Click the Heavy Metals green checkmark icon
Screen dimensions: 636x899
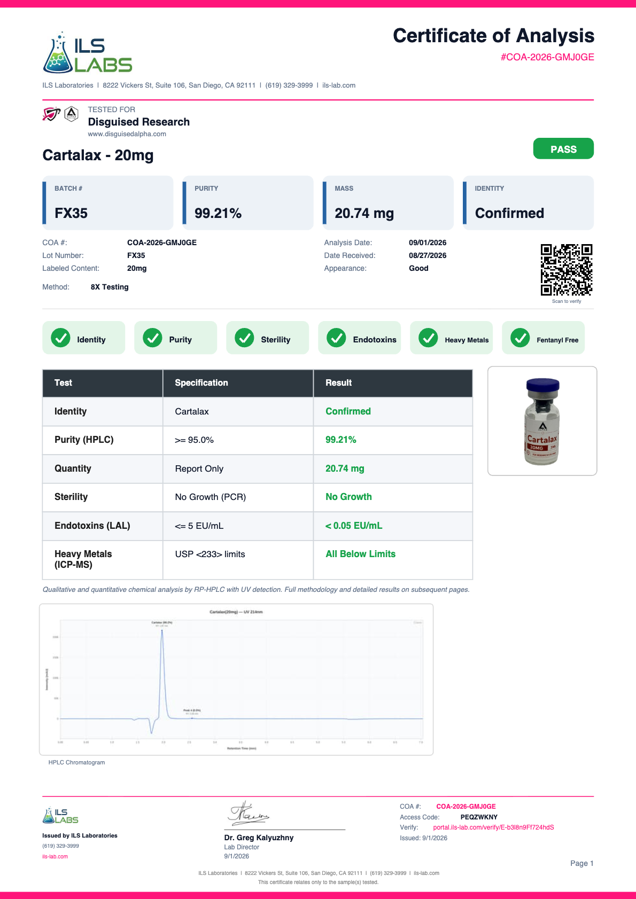428,338
